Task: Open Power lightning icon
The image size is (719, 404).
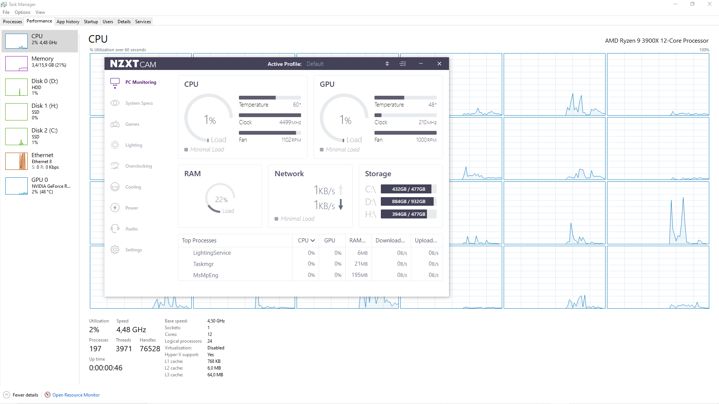Action: pos(115,208)
